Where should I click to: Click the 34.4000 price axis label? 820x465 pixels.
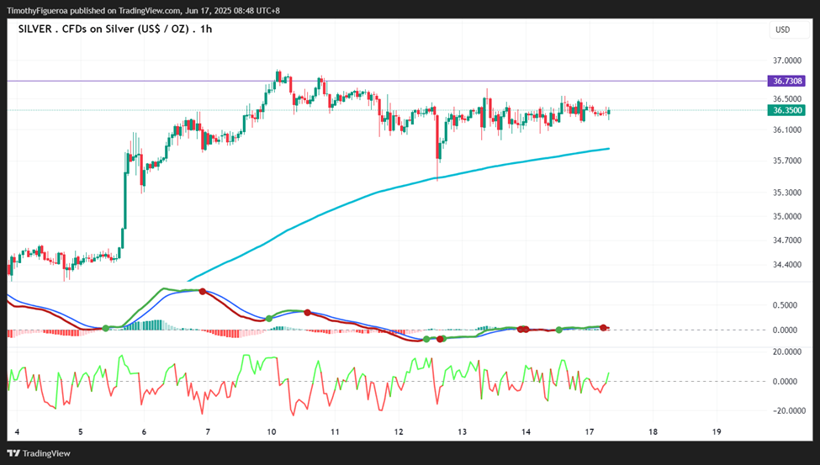(x=787, y=265)
